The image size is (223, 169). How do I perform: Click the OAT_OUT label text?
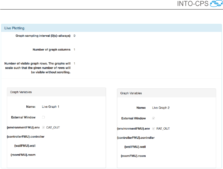53,128
